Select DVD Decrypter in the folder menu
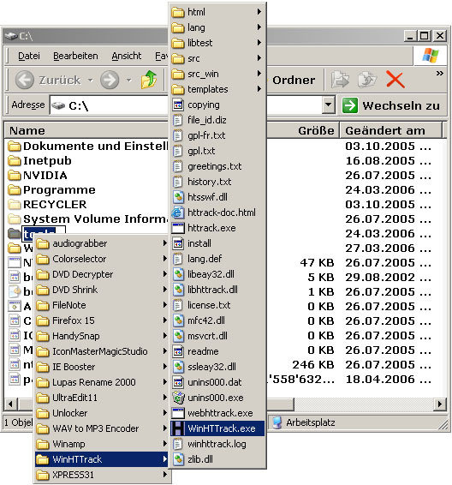The width and height of the screenshot is (452, 485). [102, 274]
